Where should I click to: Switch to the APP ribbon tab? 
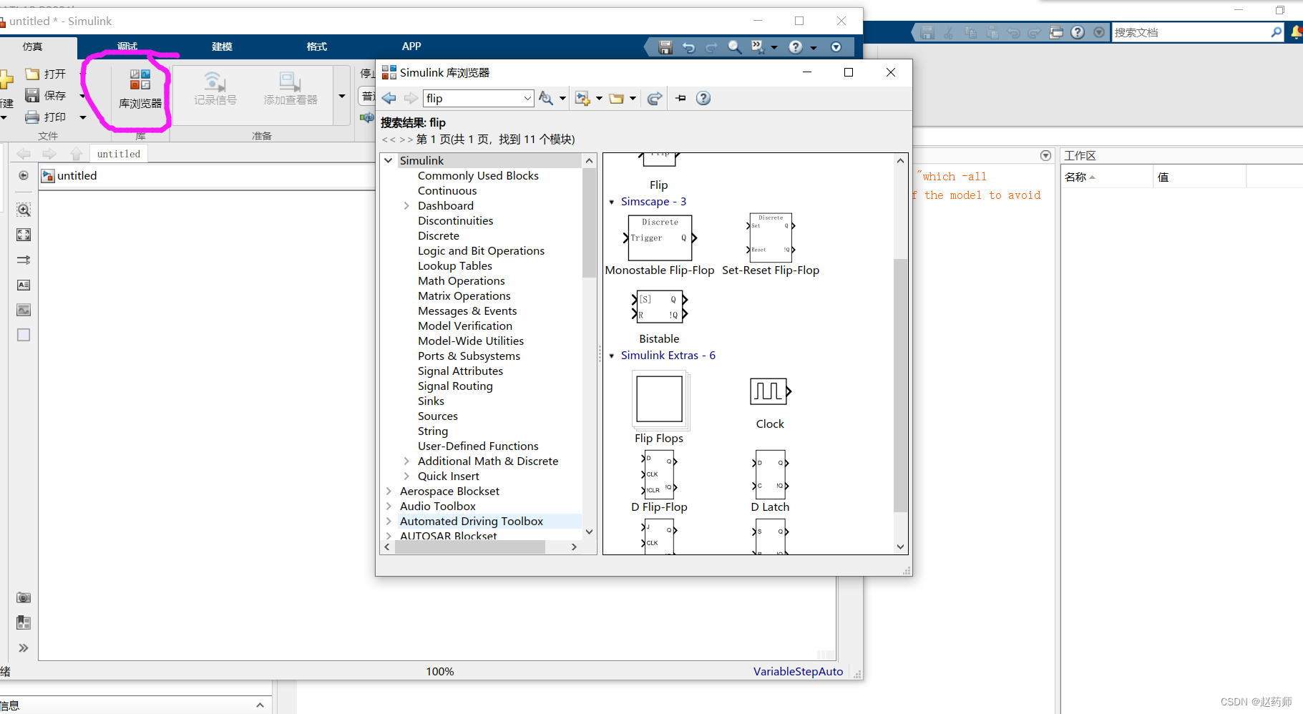(x=411, y=47)
